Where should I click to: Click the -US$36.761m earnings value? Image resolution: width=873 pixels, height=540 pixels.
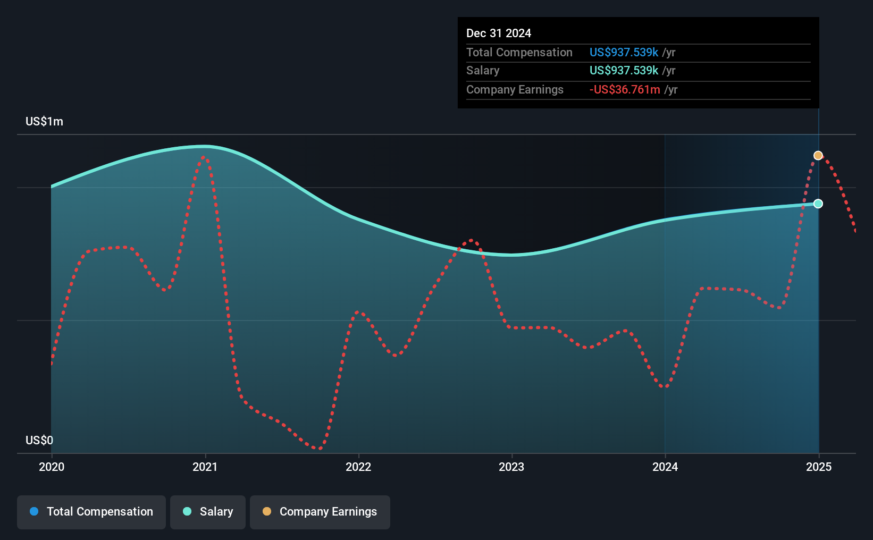[x=625, y=89]
